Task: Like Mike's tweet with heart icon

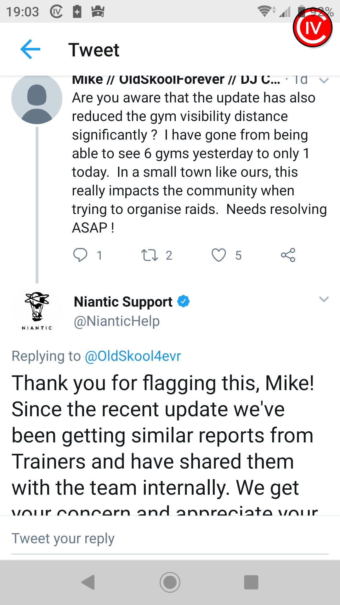Action: 218,255
